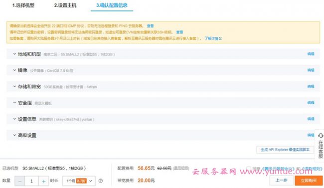324x188 pixels.
Task: Expand the 高级设置 section chevron
Action: point(14,135)
